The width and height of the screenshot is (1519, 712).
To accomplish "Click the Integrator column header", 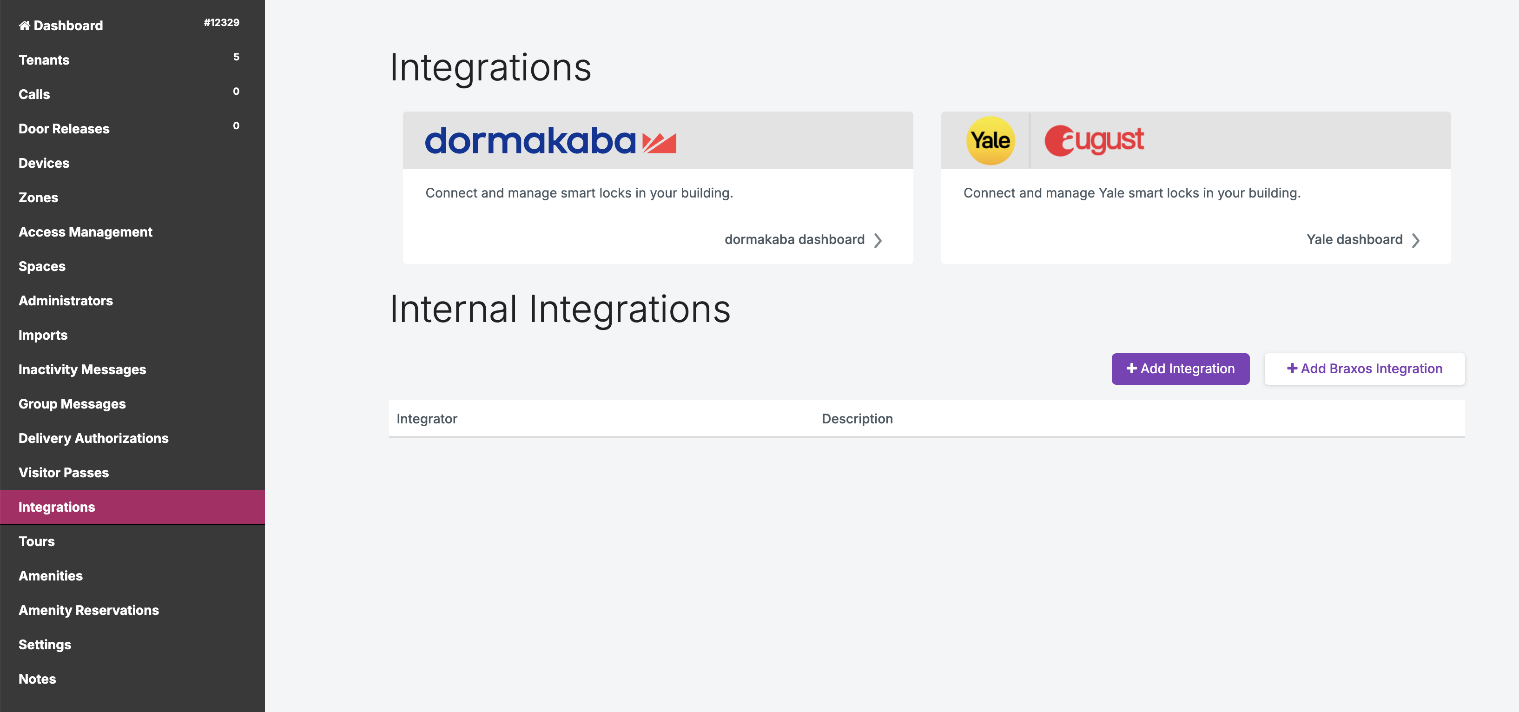I will pyautogui.click(x=426, y=419).
